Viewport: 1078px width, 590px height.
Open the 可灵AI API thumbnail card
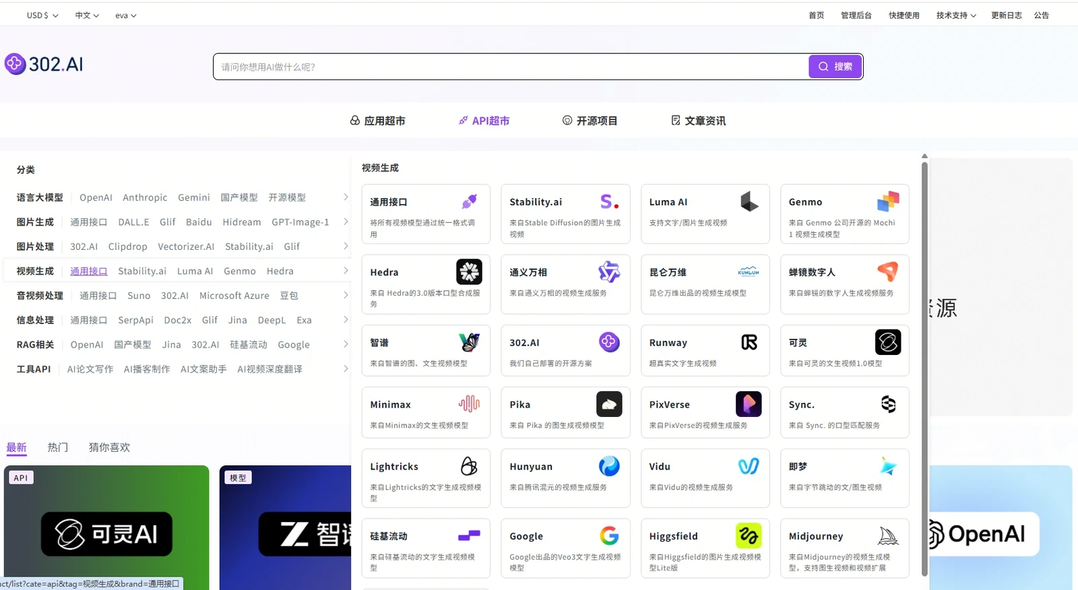pyautogui.click(x=106, y=527)
